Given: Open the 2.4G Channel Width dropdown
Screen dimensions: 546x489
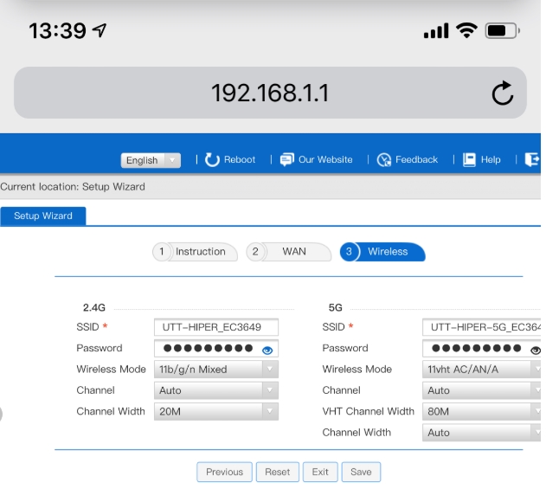Looking at the screenshot, I should tap(216, 412).
